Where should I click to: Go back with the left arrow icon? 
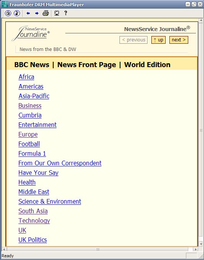click(28, 13)
